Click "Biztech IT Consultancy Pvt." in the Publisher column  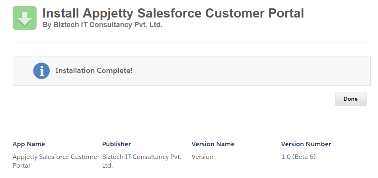point(142,157)
